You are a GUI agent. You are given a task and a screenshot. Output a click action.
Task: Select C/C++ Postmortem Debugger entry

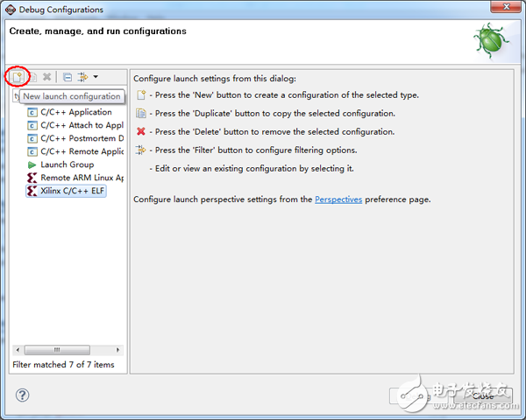point(82,138)
